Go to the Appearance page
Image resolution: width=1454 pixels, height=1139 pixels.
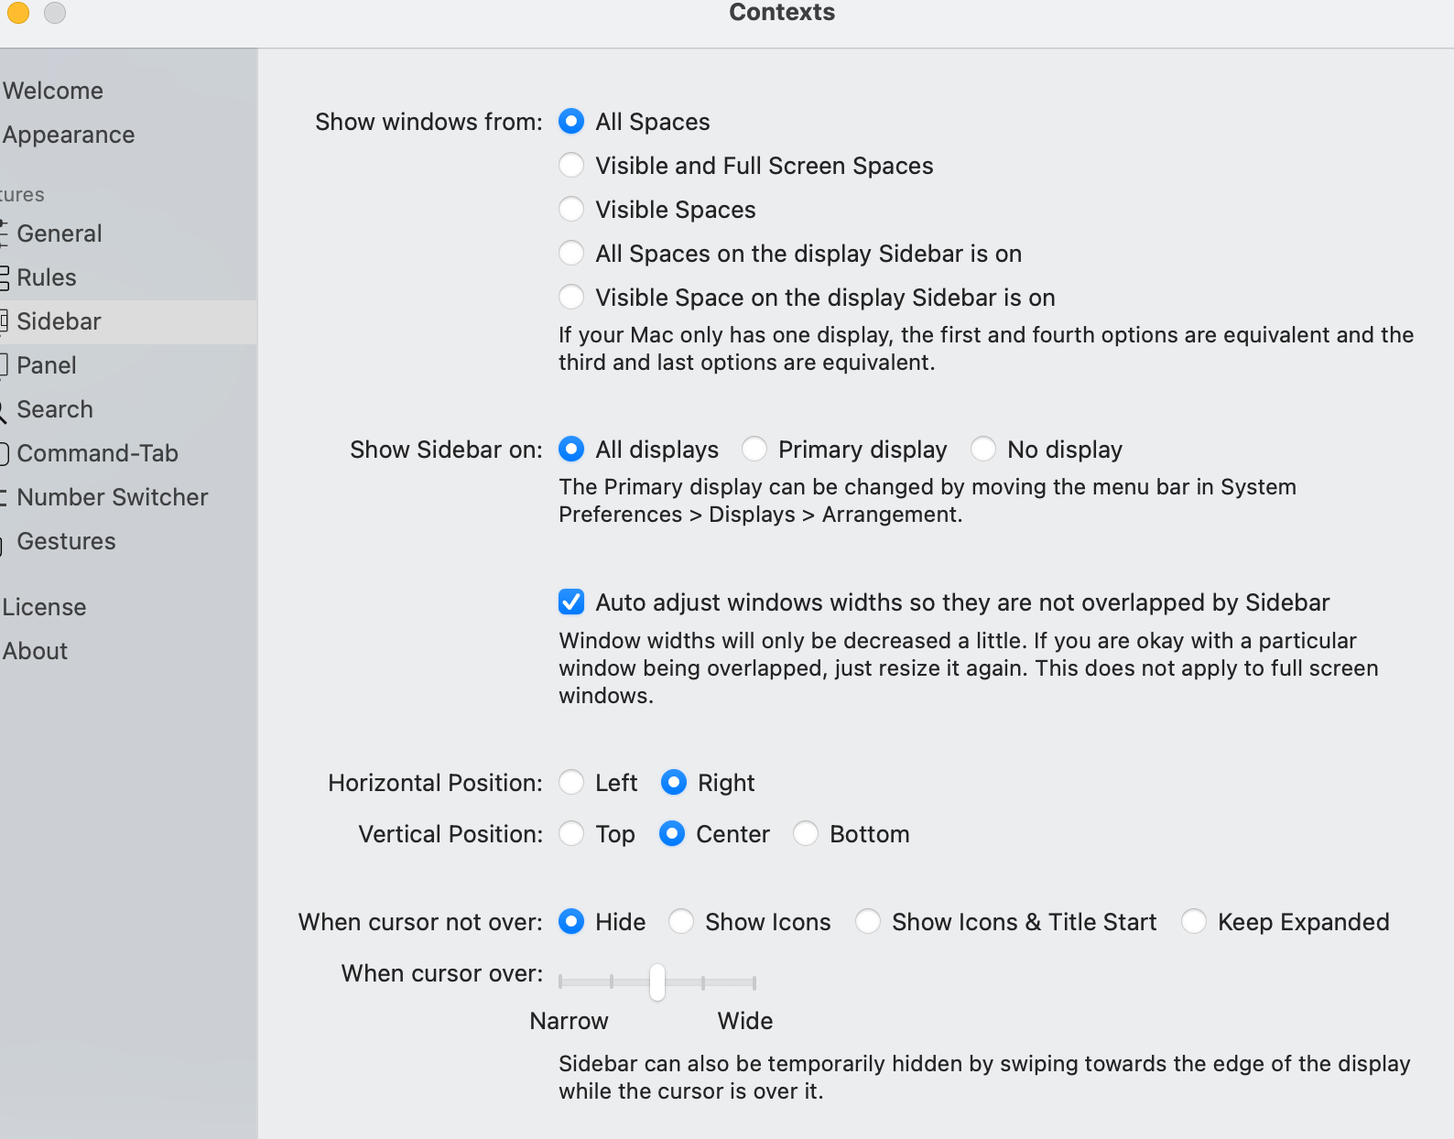point(69,135)
